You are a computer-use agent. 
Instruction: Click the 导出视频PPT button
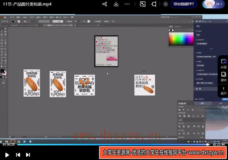tap(184, 4)
